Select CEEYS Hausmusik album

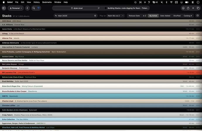[101, 96]
